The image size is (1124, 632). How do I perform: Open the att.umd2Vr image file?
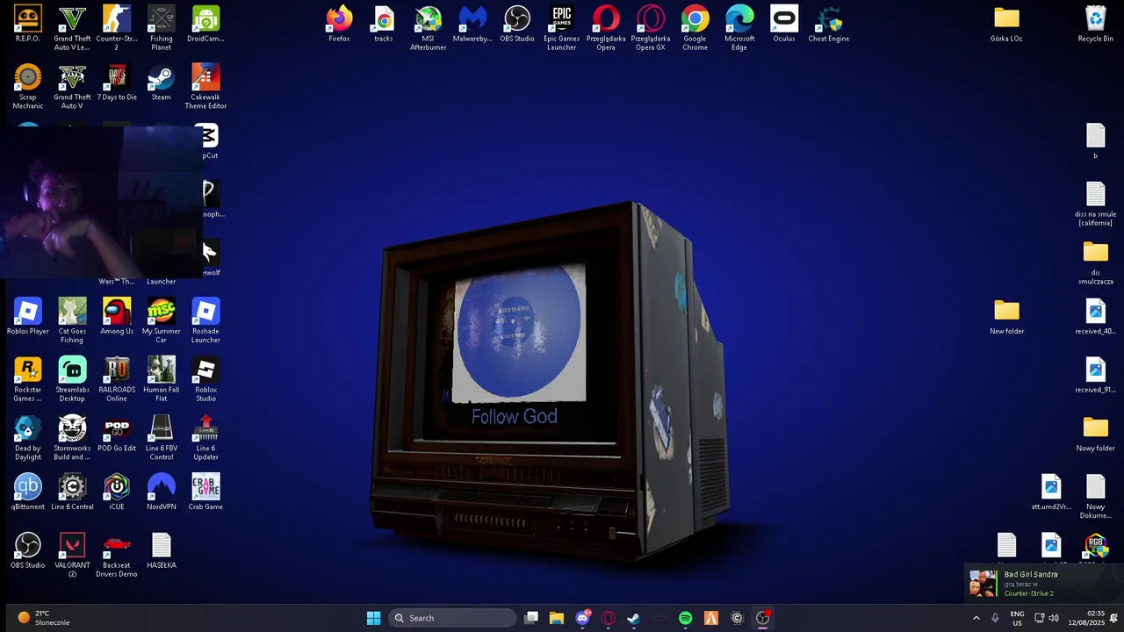(x=1051, y=492)
